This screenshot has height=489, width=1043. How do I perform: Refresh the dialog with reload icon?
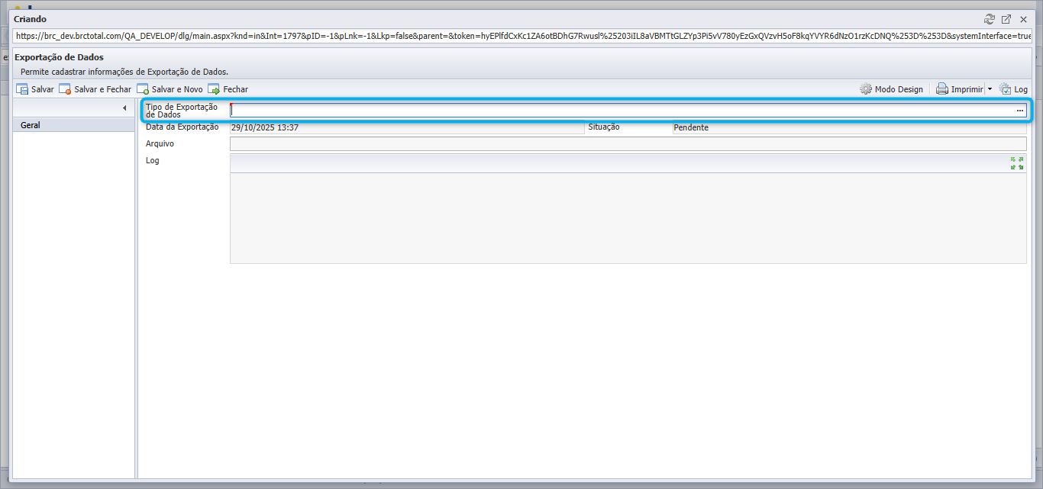coord(990,19)
